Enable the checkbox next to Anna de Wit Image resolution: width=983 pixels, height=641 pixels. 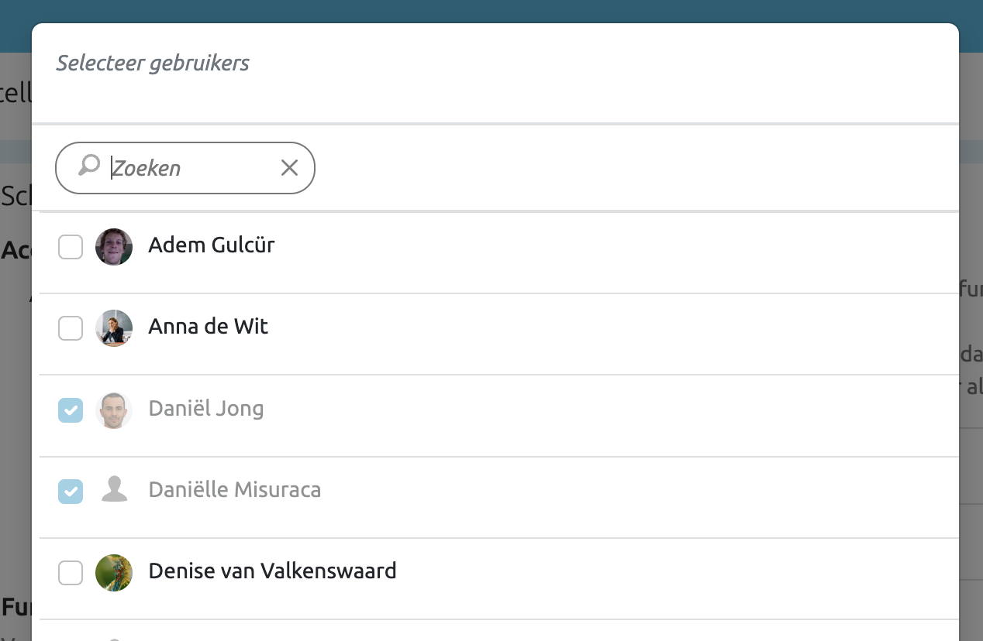[71, 328]
